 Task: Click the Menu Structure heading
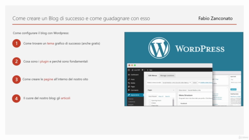tap(186, 95)
